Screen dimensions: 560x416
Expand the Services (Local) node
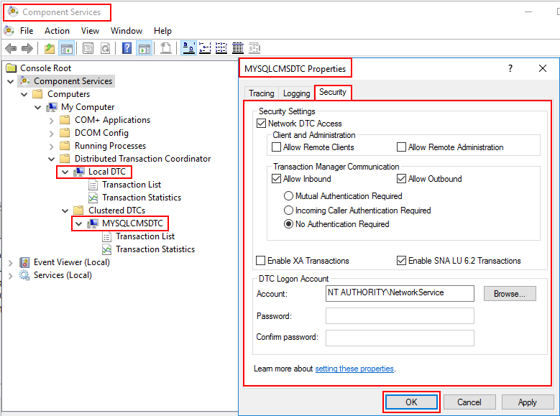pyautogui.click(x=10, y=275)
